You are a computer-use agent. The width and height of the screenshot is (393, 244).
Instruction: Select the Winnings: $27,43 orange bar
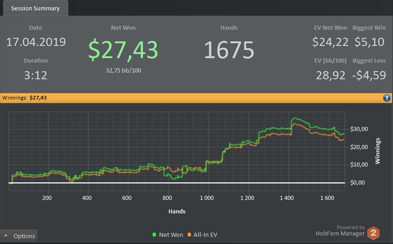(196, 98)
